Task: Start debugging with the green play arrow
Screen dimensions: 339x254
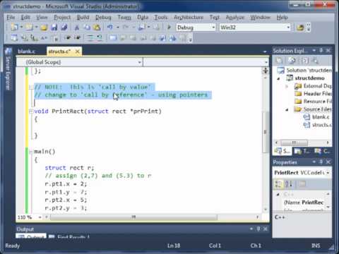Action: point(169,28)
